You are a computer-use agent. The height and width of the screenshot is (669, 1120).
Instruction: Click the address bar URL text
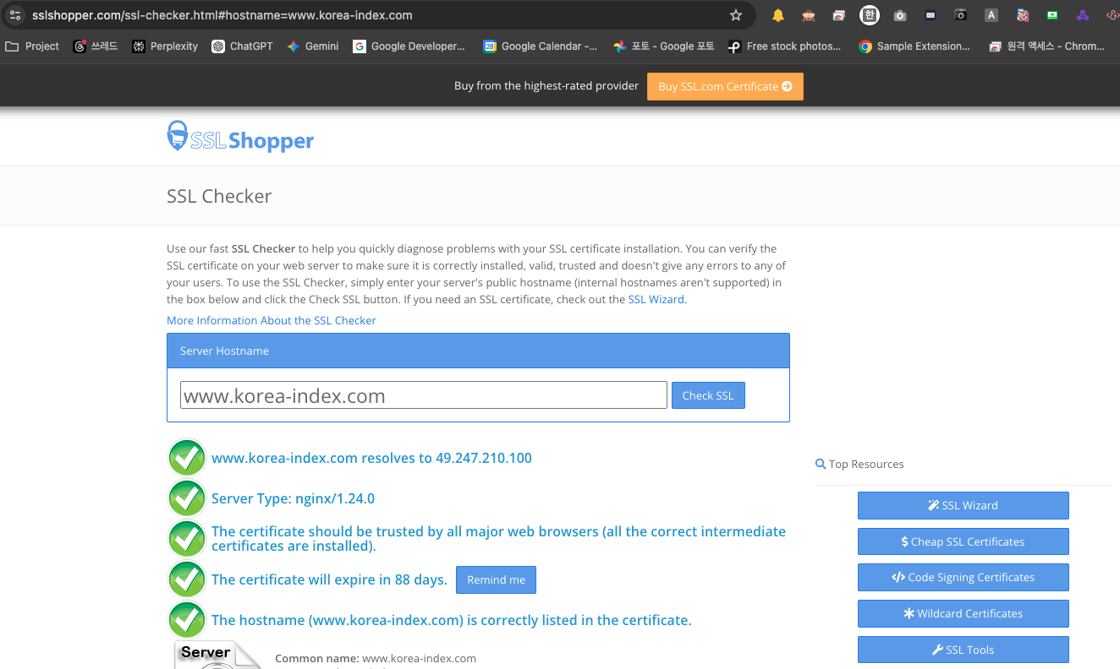pos(222,15)
